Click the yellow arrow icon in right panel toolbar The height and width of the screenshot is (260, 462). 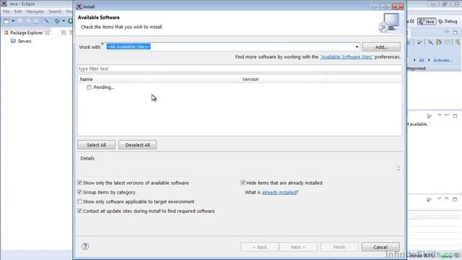[x=439, y=43]
